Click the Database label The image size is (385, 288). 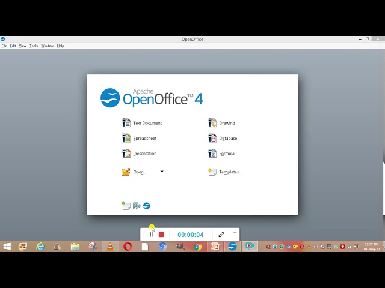(228, 138)
